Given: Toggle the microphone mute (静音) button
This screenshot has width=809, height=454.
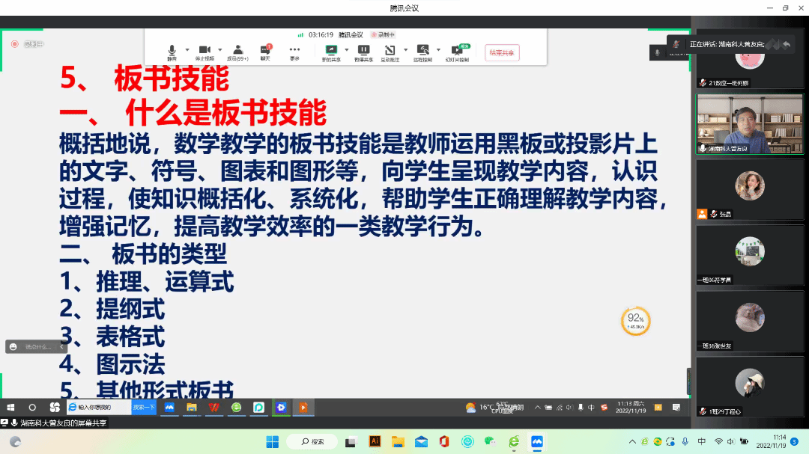Looking at the screenshot, I should [172, 52].
